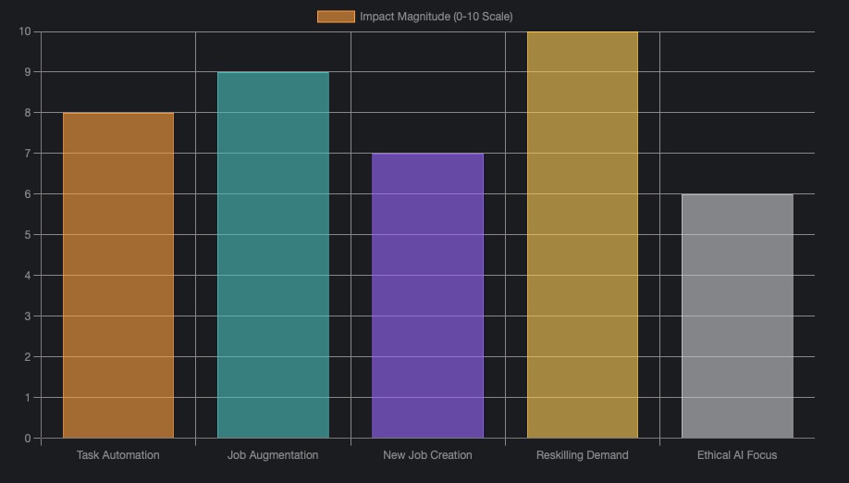Click the y-axis tick label 0
The width and height of the screenshot is (849, 483).
pyautogui.click(x=27, y=439)
